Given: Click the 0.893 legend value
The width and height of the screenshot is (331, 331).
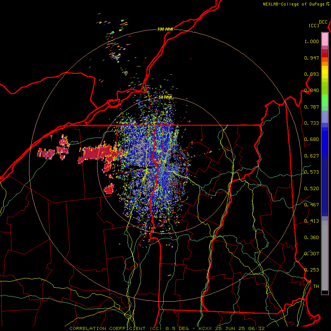Looking at the screenshot, I should click(312, 74).
